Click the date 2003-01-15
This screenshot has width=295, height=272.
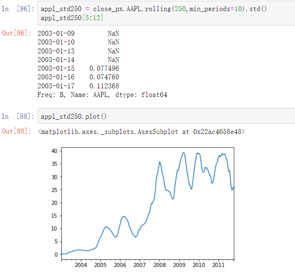pos(56,68)
